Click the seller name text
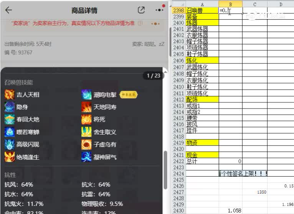 tap(148, 44)
